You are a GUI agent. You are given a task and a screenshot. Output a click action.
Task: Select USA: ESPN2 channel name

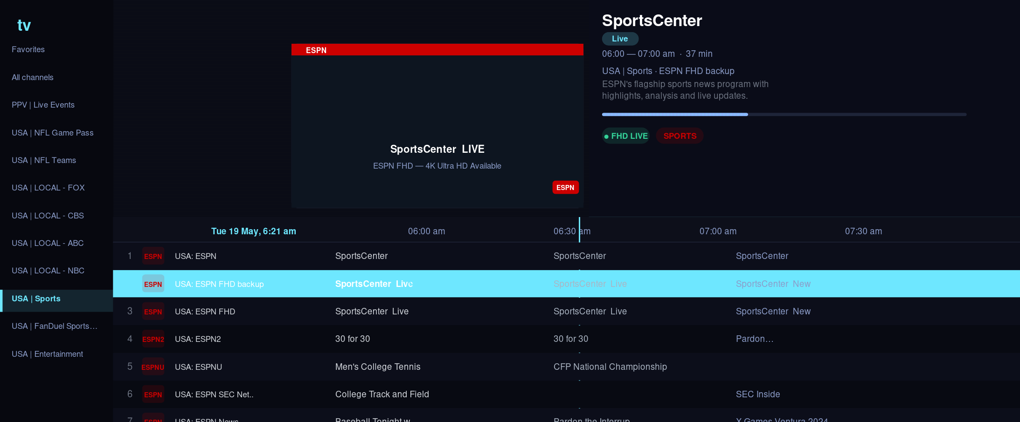tap(198, 339)
